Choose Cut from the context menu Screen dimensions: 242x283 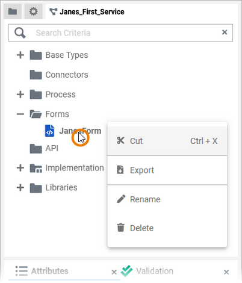click(x=167, y=141)
